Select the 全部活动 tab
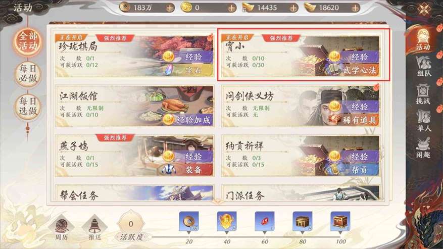Image resolution: width=443 pixels, height=249 pixels. click(28, 41)
